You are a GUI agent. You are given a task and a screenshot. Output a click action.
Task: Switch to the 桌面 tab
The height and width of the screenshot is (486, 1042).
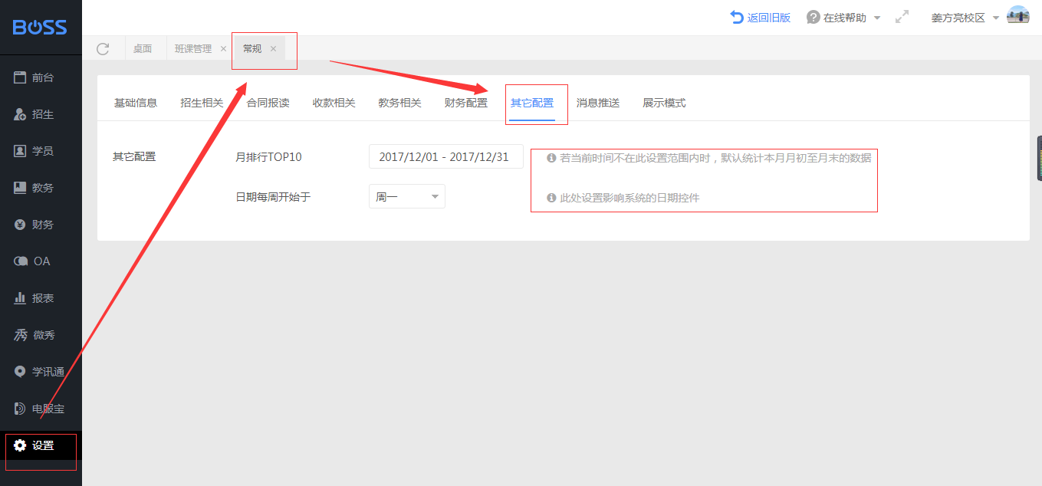point(143,48)
